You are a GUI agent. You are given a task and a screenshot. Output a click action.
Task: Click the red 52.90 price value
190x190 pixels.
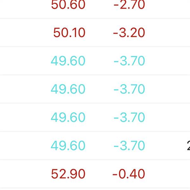point(68,174)
